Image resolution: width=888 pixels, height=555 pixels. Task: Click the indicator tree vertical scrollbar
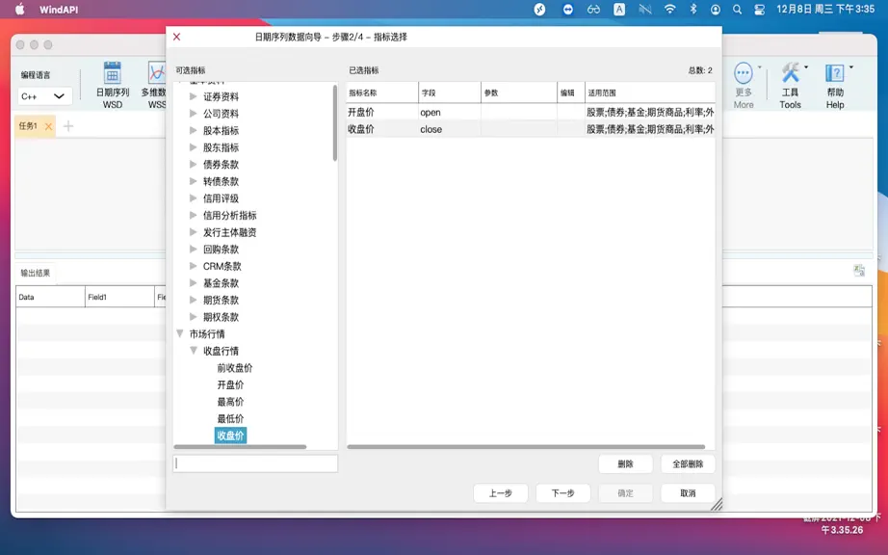(335, 123)
